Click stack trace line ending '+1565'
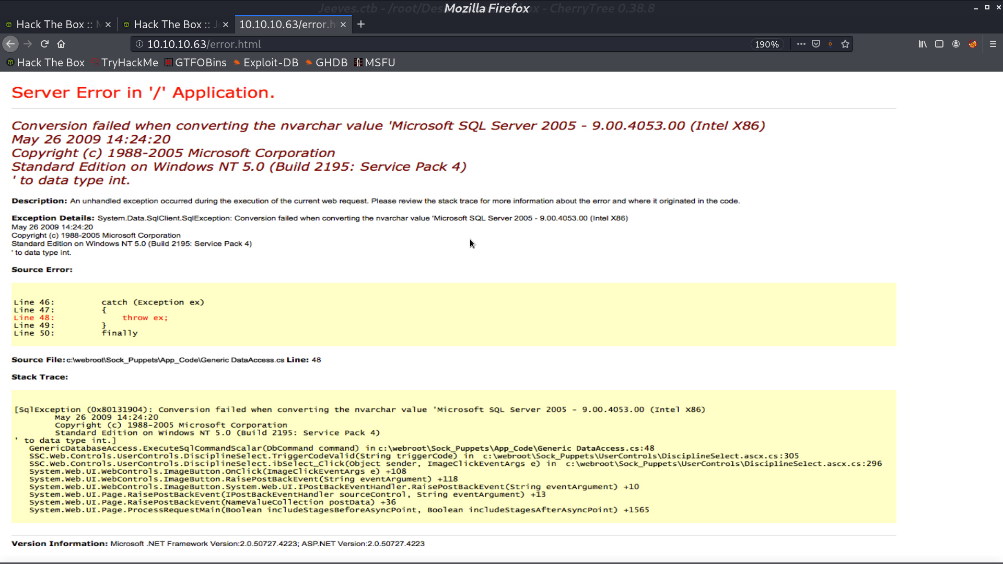Image resolution: width=1003 pixels, height=564 pixels. 339,510
